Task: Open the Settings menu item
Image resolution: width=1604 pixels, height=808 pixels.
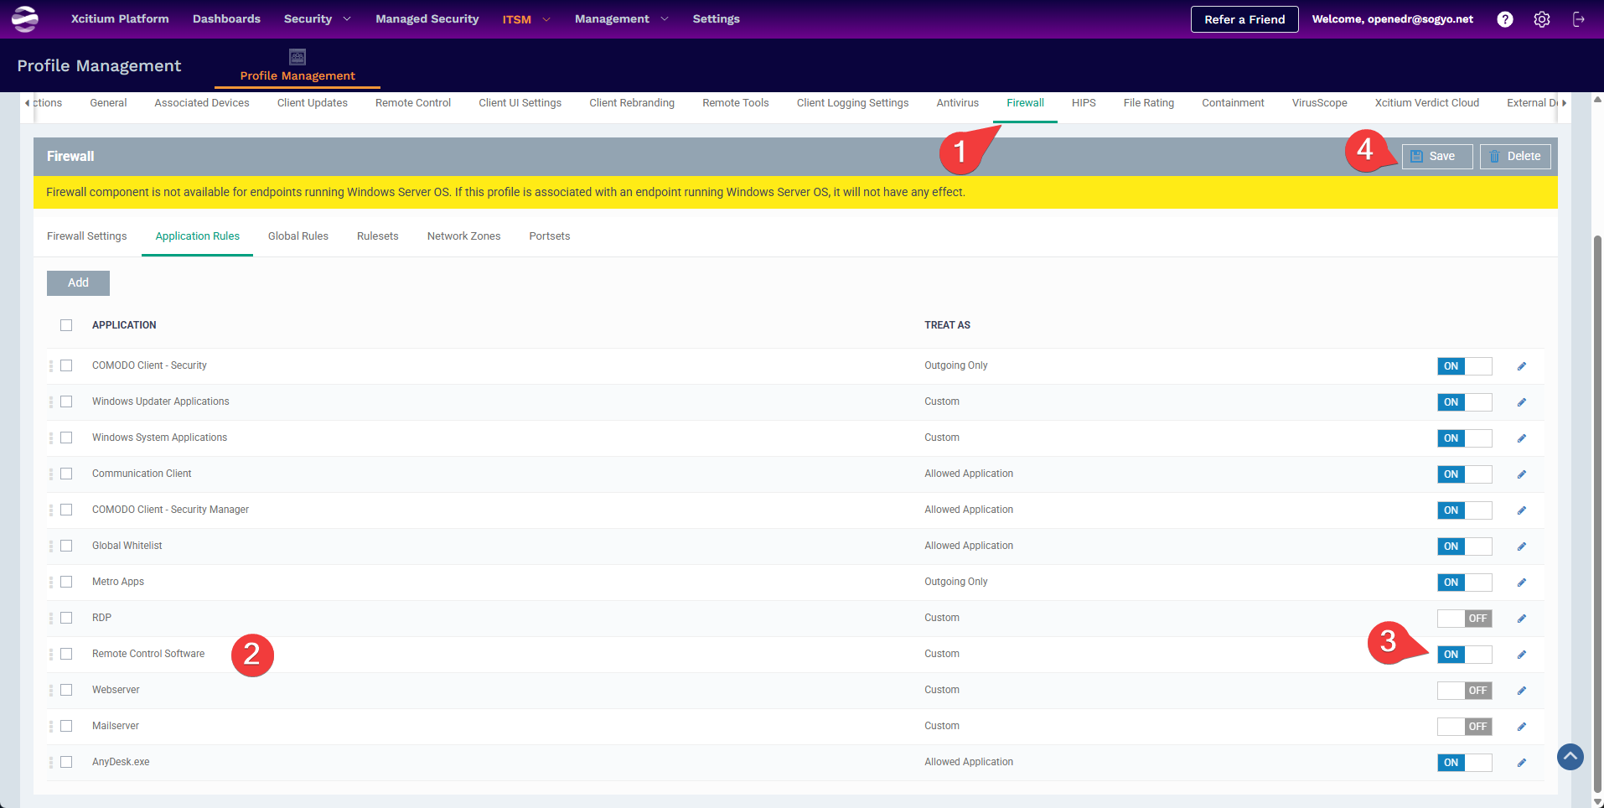Action: [717, 18]
